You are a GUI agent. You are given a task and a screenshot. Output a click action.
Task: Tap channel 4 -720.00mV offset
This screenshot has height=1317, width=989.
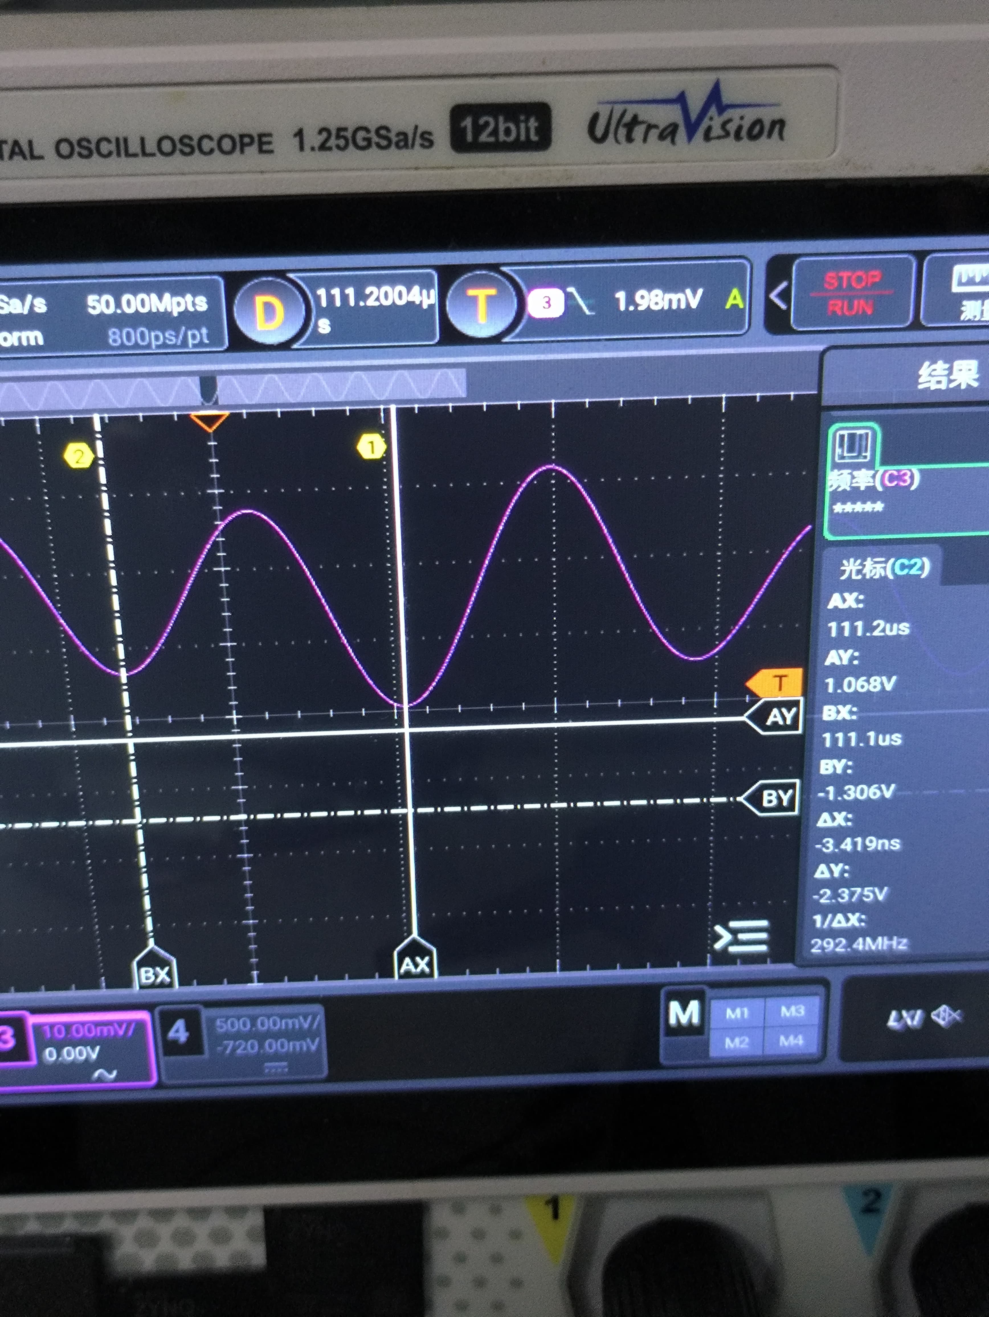point(268,1046)
